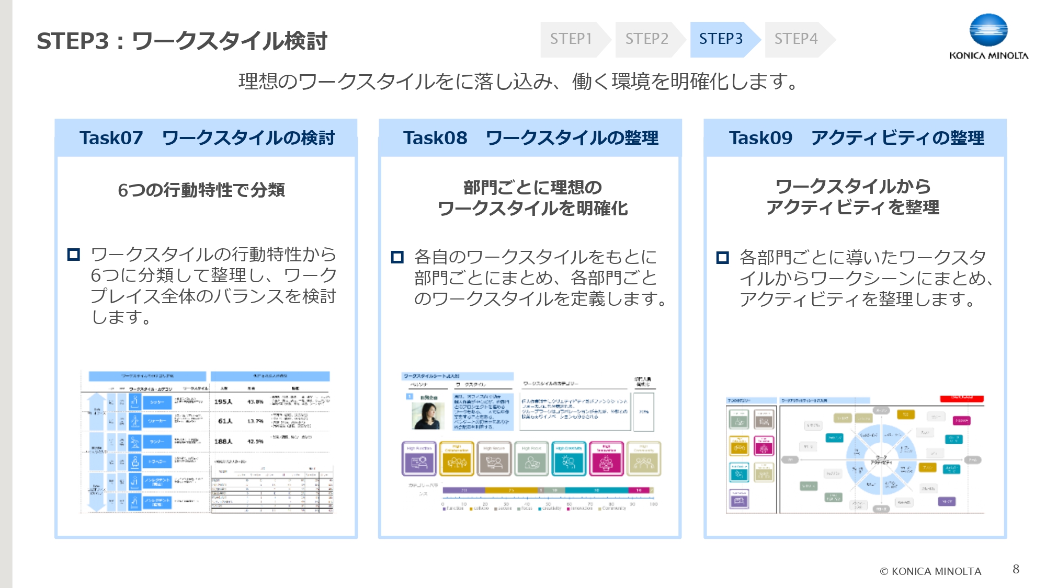Click the Task07 ワークスタイルの検討 header
The width and height of the screenshot is (1046, 588).
[x=206, y=138]
